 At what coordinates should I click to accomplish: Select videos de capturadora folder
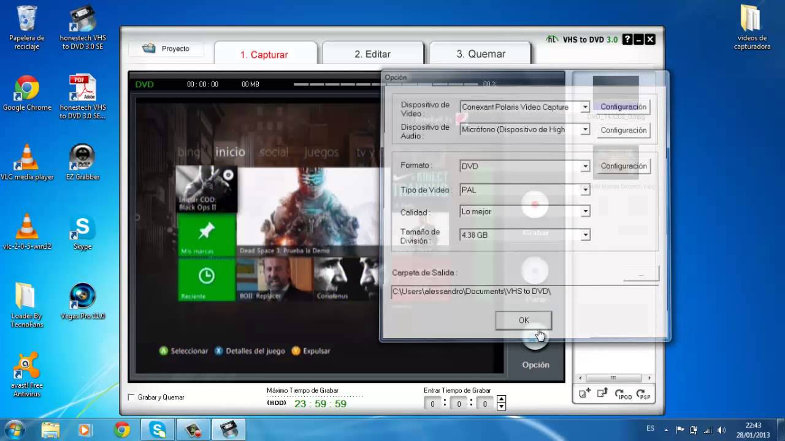[x=752, y=28]
